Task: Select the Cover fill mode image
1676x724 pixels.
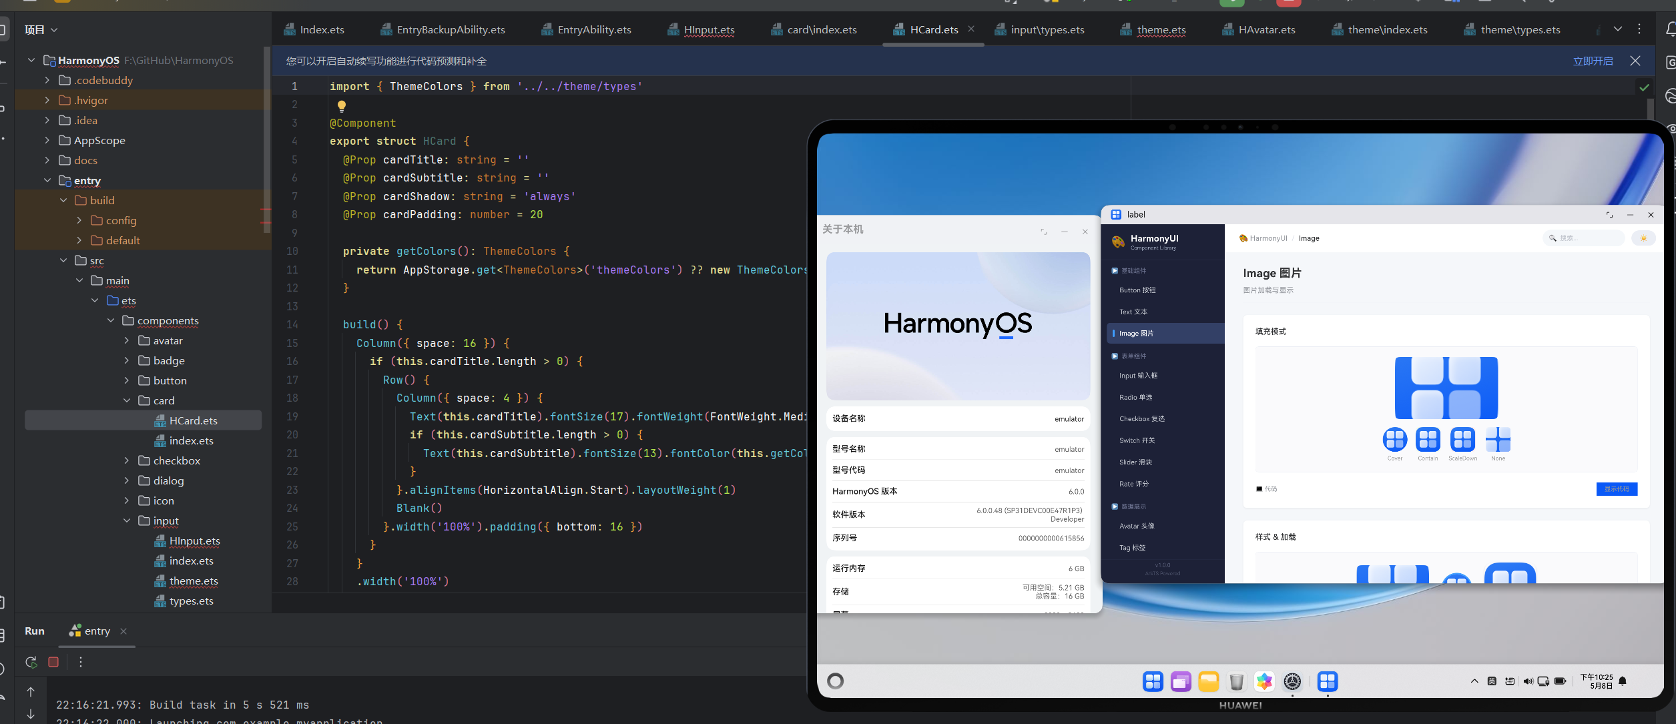Action: click(x=1395, y=440)
